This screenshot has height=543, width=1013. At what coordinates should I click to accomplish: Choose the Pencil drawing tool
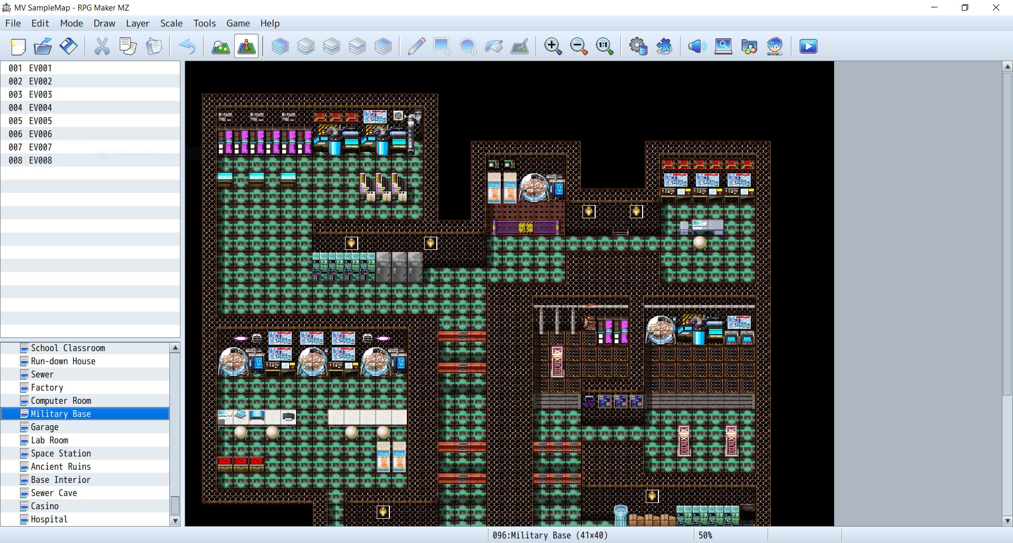417,46
